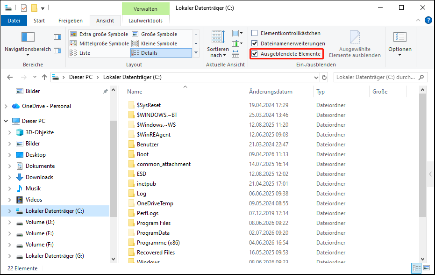Open Downloads in the navigation tree
This screenshot has height=275, width=435.
(39, 177)
